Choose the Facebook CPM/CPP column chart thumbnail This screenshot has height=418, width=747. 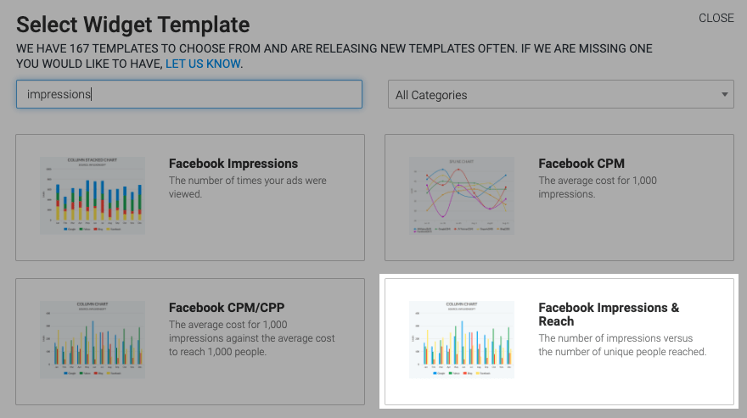pos(93,339)
